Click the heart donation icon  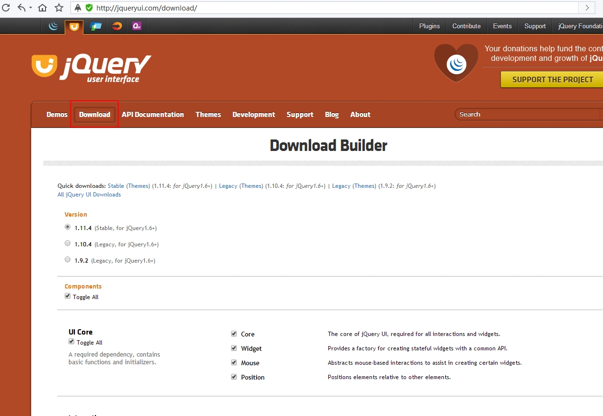click(x=456, y=62)
